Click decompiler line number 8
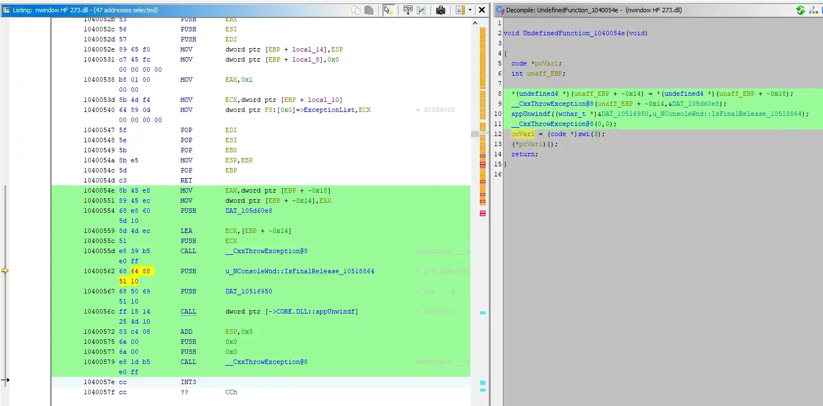823x406 pixels. tap(499, 94)
